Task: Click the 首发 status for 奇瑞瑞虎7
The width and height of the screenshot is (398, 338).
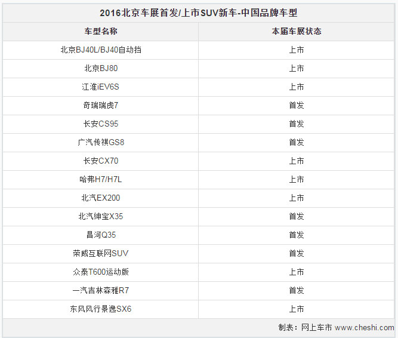Action: [x=296, y=105]
